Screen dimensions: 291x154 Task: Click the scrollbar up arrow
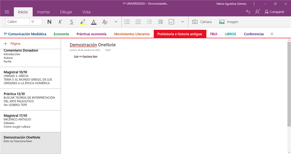(289, 40)
